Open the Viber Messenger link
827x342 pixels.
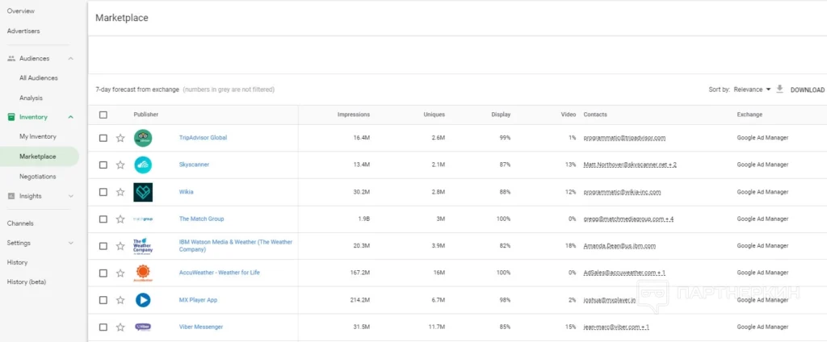pyautogui.click(x=201, y=327)
